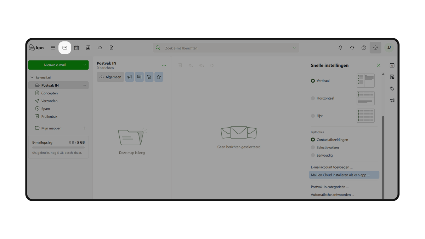Open the calendar side panel icon
Image resolution: width=425 pixels, height=239 pixels.
coord(392,65)
